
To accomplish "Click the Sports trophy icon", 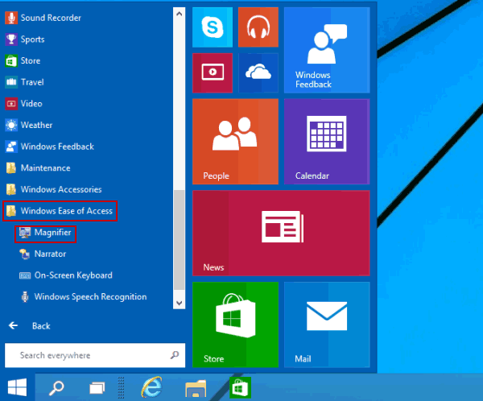I will coord(11,39).
